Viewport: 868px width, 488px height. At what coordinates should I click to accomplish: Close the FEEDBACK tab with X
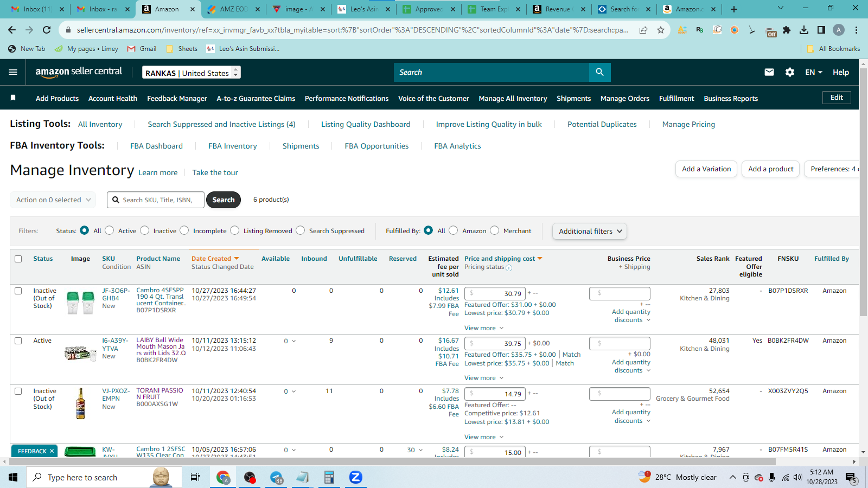[52, 451]
